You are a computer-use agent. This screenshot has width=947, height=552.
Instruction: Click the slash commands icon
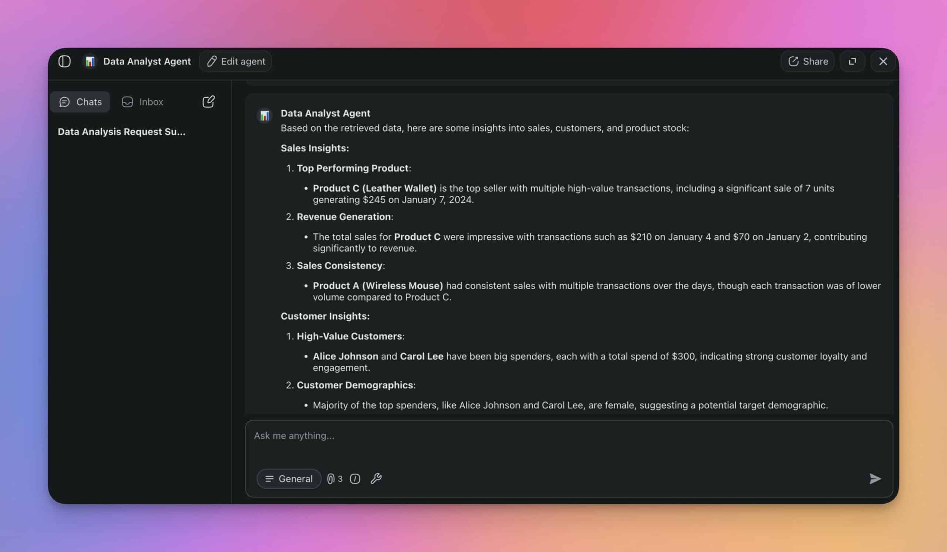click(355, 479)
